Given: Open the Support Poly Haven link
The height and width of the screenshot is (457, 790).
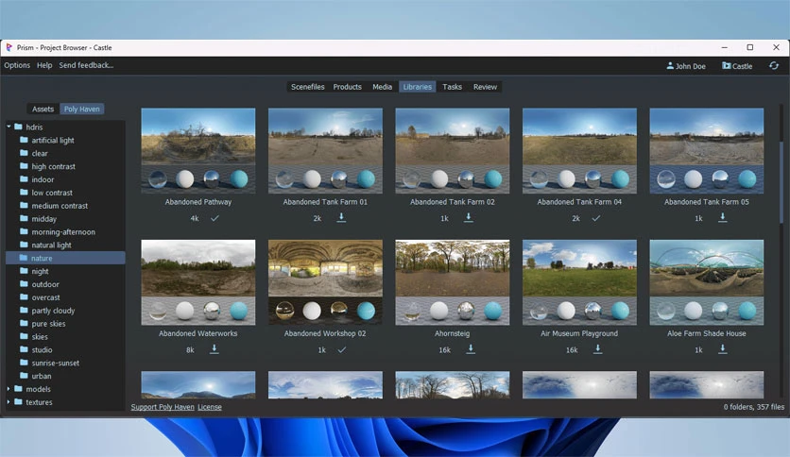Looking at the screenshot, I should (x=163, y=407).
